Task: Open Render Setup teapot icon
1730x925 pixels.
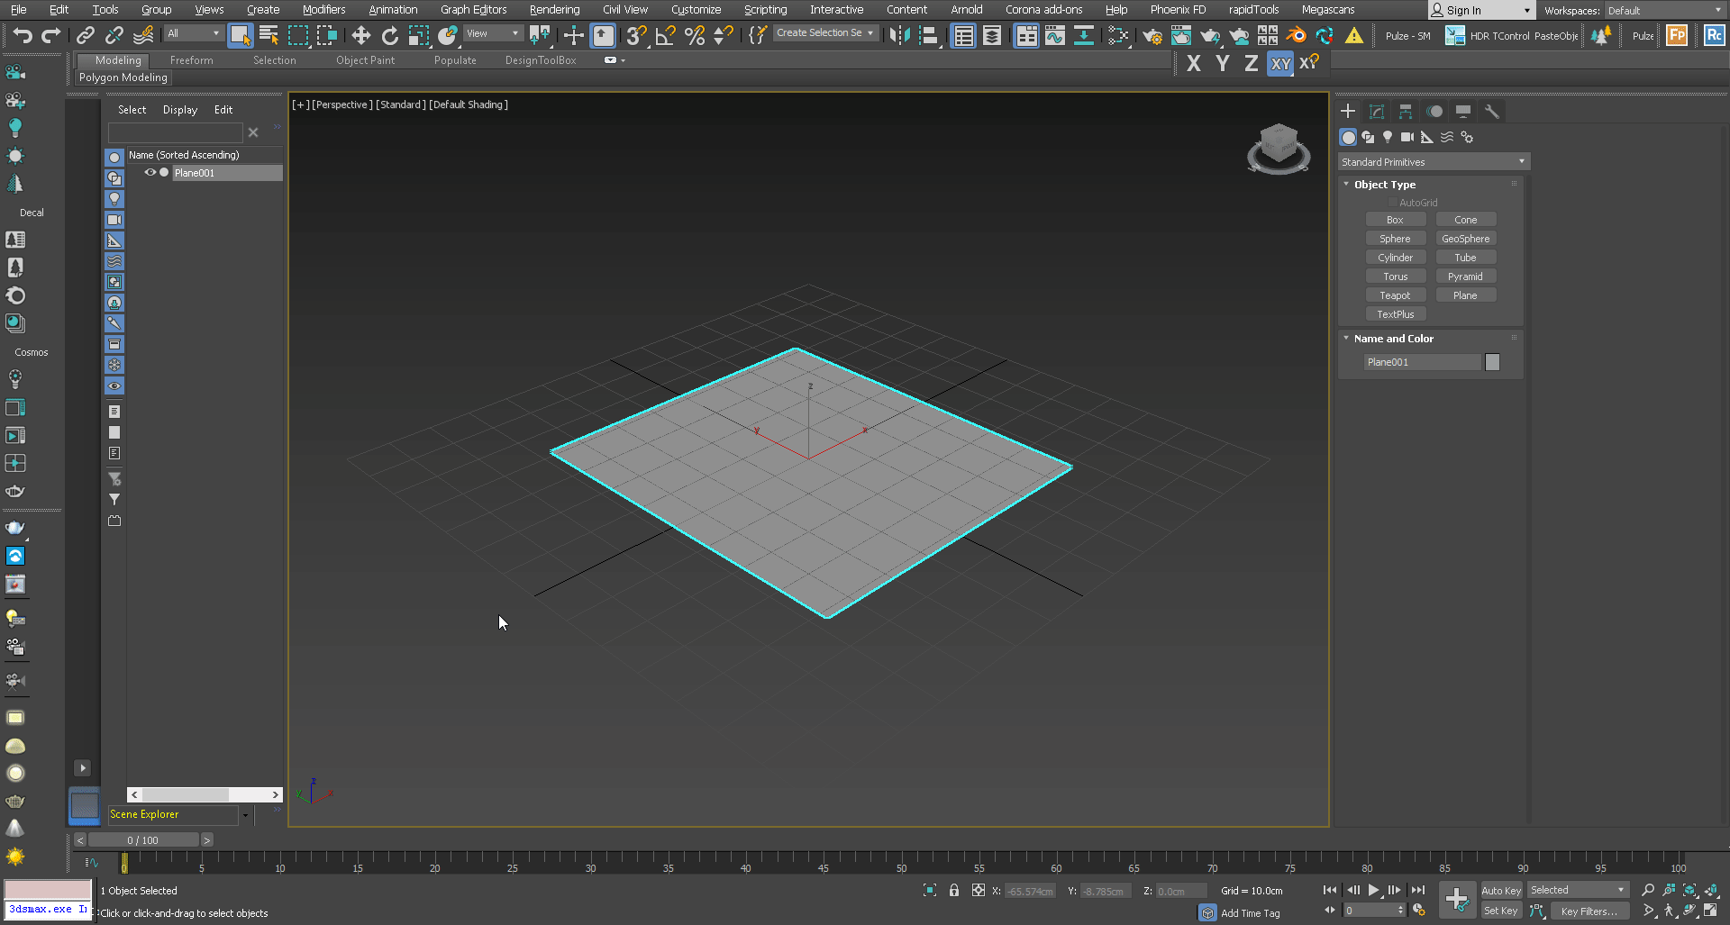Action: click(1152, 35)
